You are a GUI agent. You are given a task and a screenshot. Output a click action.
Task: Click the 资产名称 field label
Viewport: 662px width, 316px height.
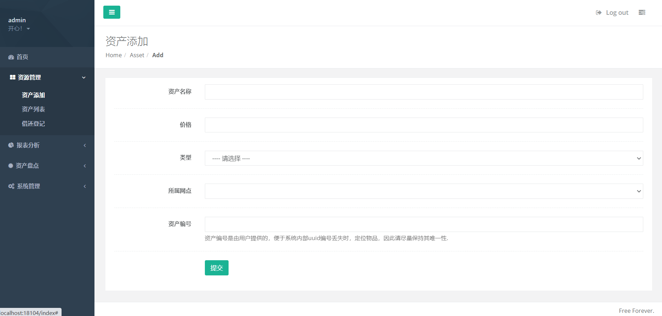pos(180,92)
